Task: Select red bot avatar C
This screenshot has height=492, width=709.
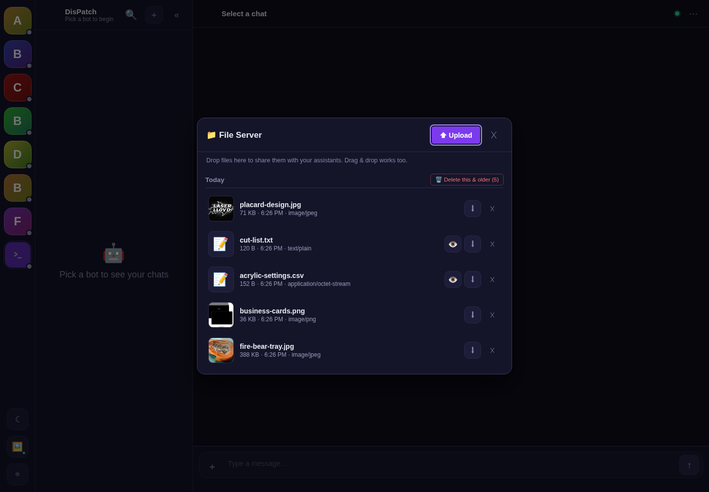Action: (18, 88)
